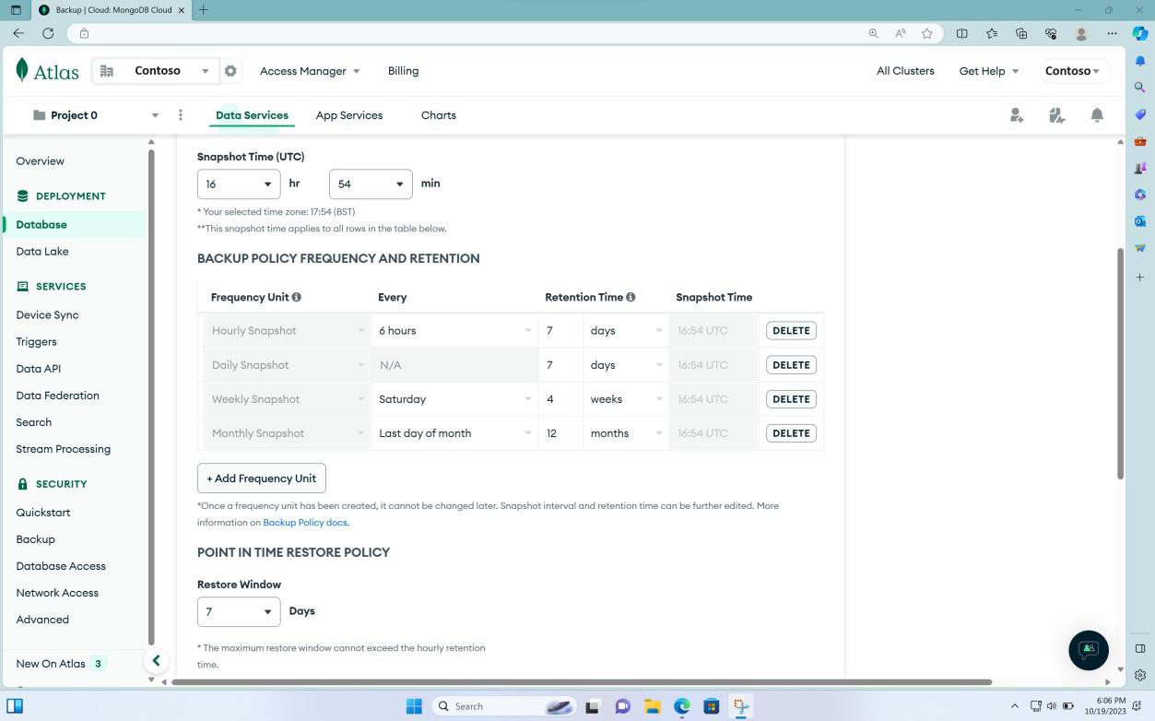1155x721 pixels.
Task: Click the Retention Time info tooltip icon
Action: point(631,297)
